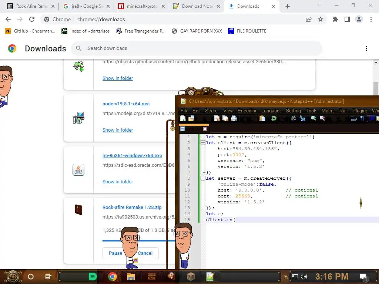Cancel the Rock-afire Remake download

pos(145,253)
